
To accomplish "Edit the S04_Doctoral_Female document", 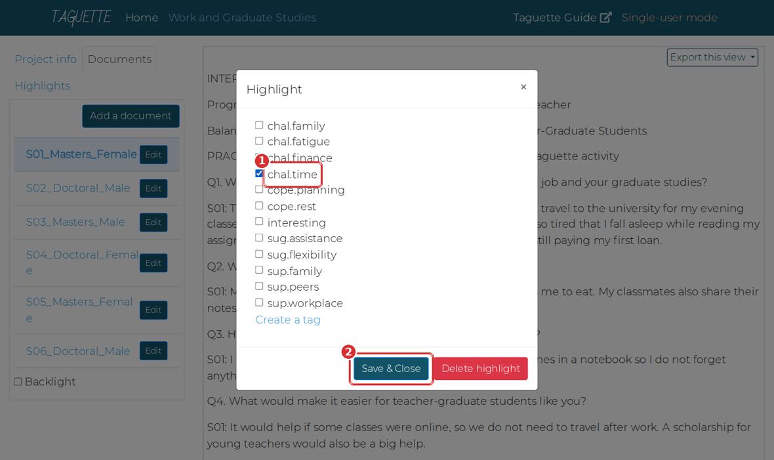I will (153, 263).
